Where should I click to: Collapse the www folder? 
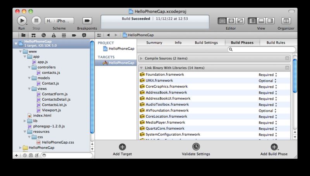point(21,51)
